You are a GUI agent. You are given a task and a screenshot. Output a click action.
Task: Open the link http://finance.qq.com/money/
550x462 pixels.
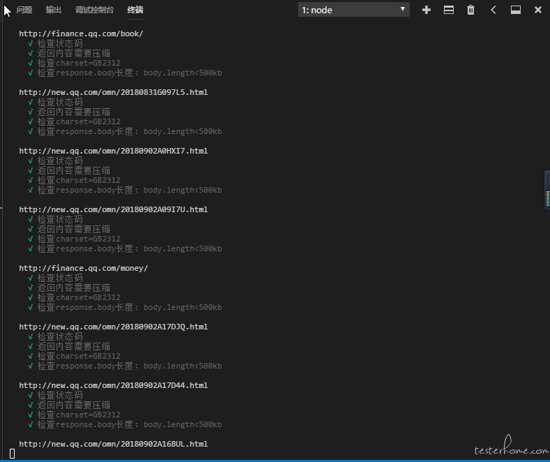click(84, 268)
